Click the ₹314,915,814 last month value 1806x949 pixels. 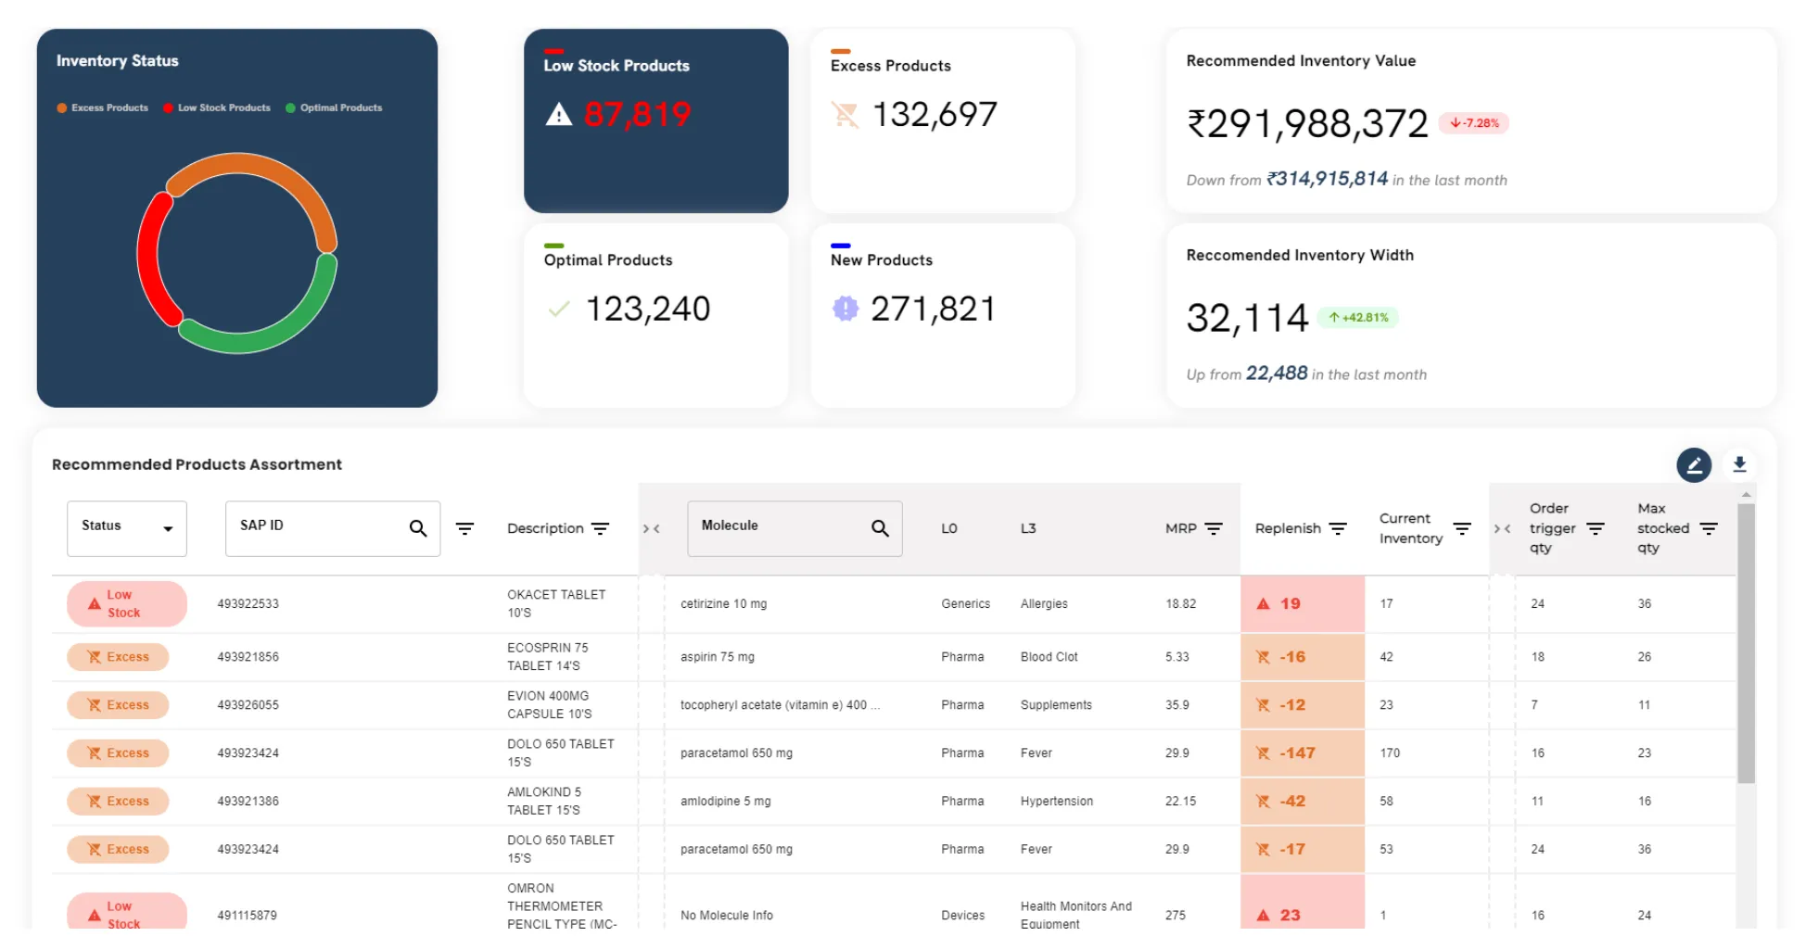1328,179
